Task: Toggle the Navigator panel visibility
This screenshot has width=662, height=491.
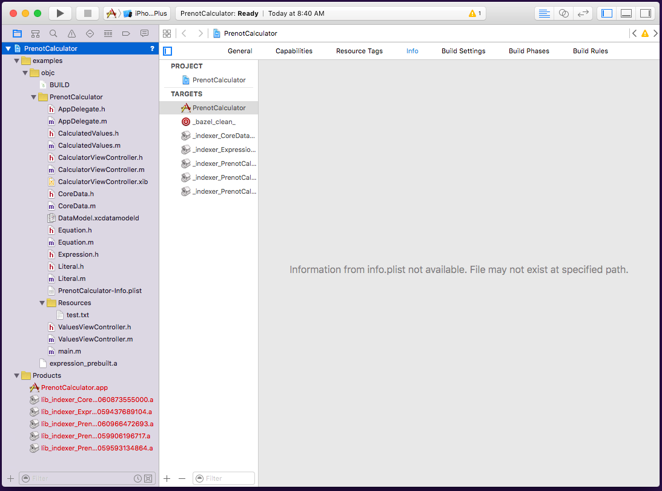Action: [x=607, y=13]
